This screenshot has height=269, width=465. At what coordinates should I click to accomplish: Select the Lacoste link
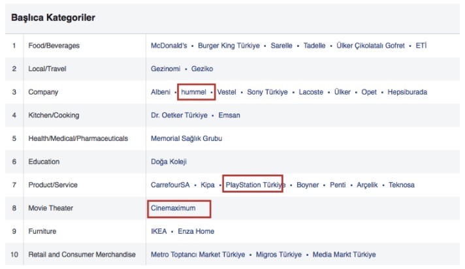[311, 92]
